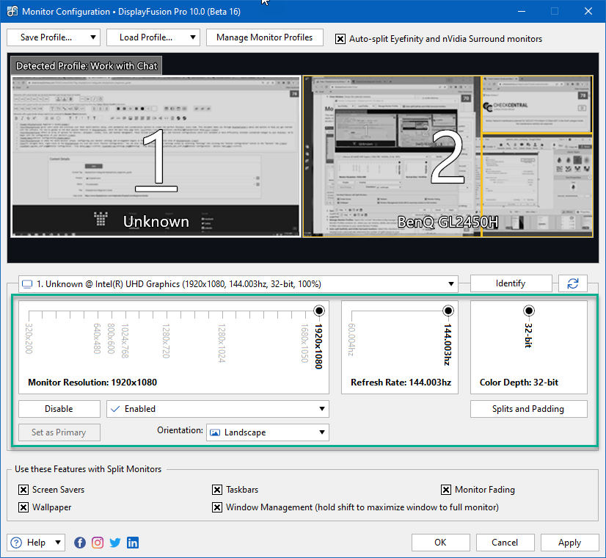Screen dimensions: 606x558
Task: Click the 60.004hz refresh rate label
Action: [351, 339]
